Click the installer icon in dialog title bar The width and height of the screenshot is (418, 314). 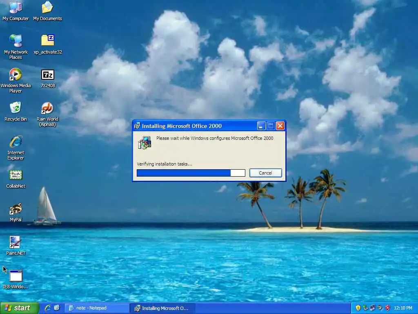pos(137,126)
